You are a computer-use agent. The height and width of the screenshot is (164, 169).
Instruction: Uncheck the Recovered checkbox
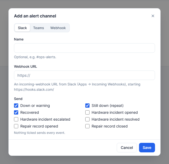click(16, 112)
